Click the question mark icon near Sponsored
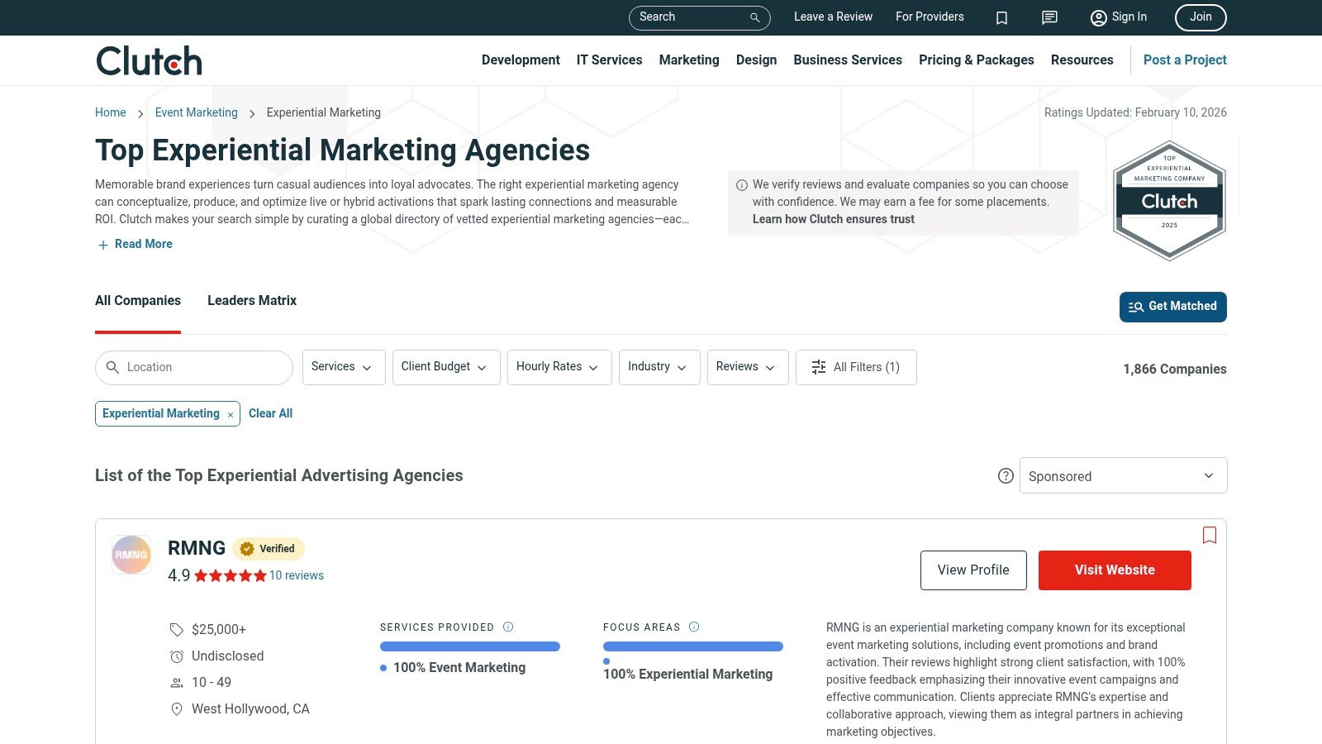Screen dimensions: 1322x744 (x=1006, y=475)
